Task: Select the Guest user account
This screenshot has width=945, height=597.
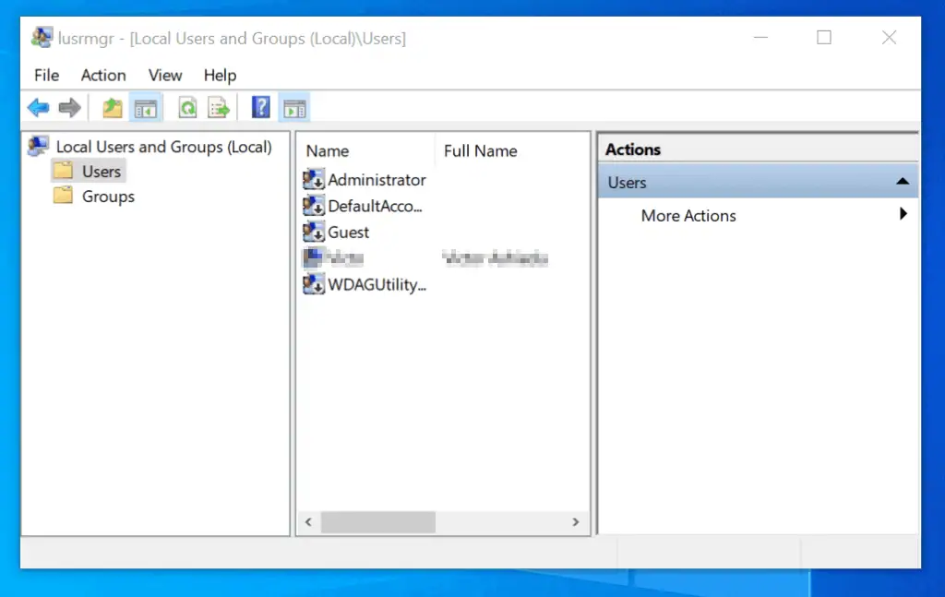Action: [347, 232]
